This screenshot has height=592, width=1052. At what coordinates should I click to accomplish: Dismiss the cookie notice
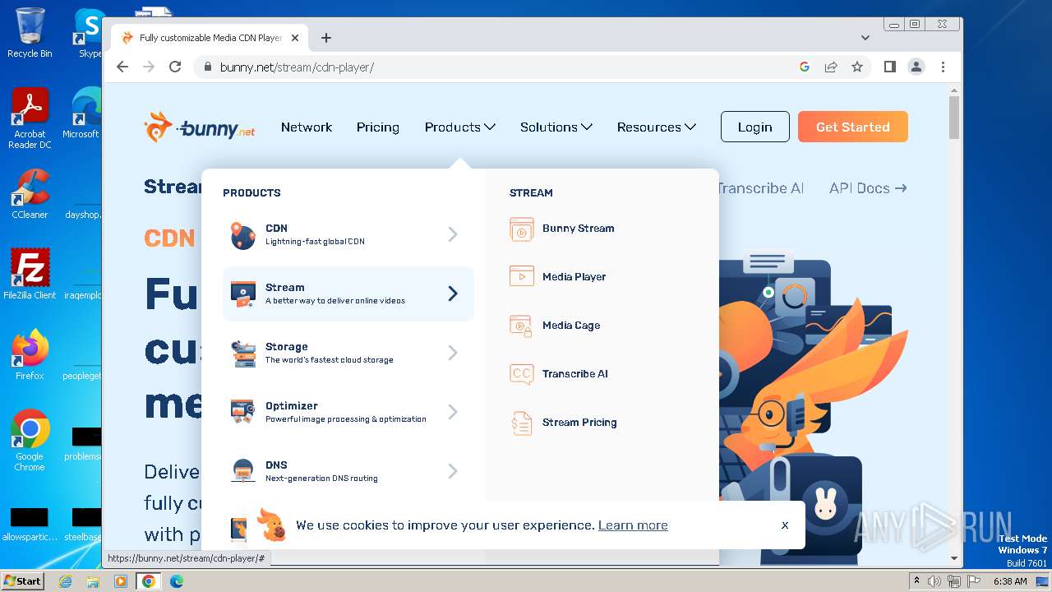click(x=785, y=525)
